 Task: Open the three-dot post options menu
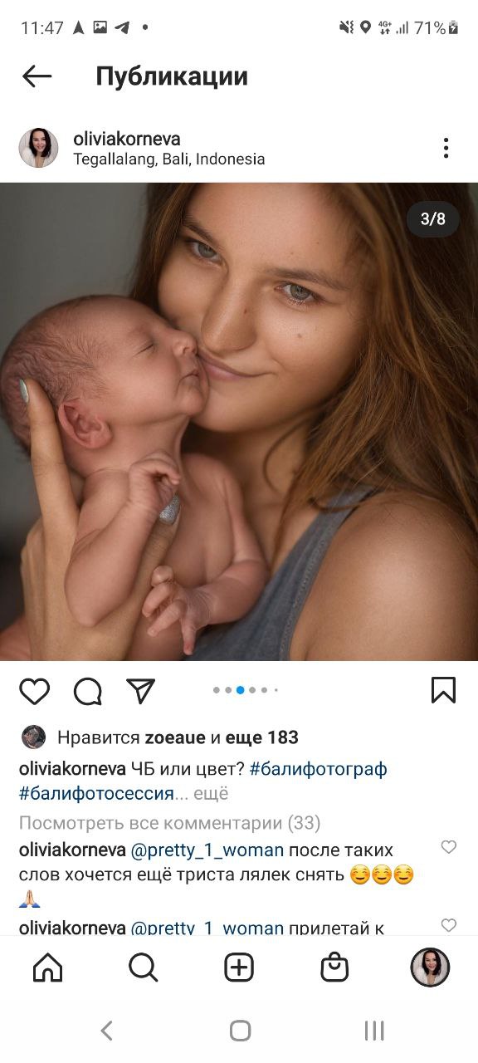pyautogui.click(x=446, y=149)
